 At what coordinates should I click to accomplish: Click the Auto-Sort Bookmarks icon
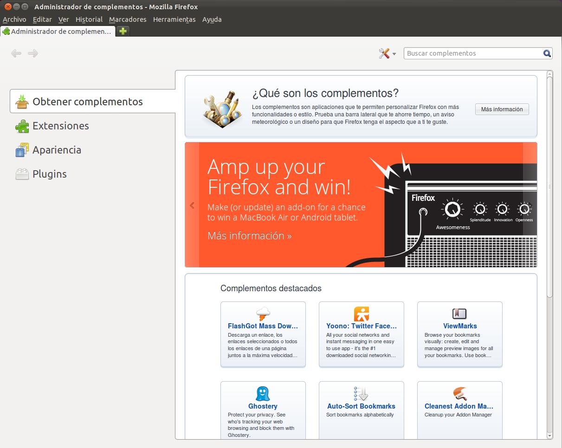pyautogui.click(x=361, y=394)
